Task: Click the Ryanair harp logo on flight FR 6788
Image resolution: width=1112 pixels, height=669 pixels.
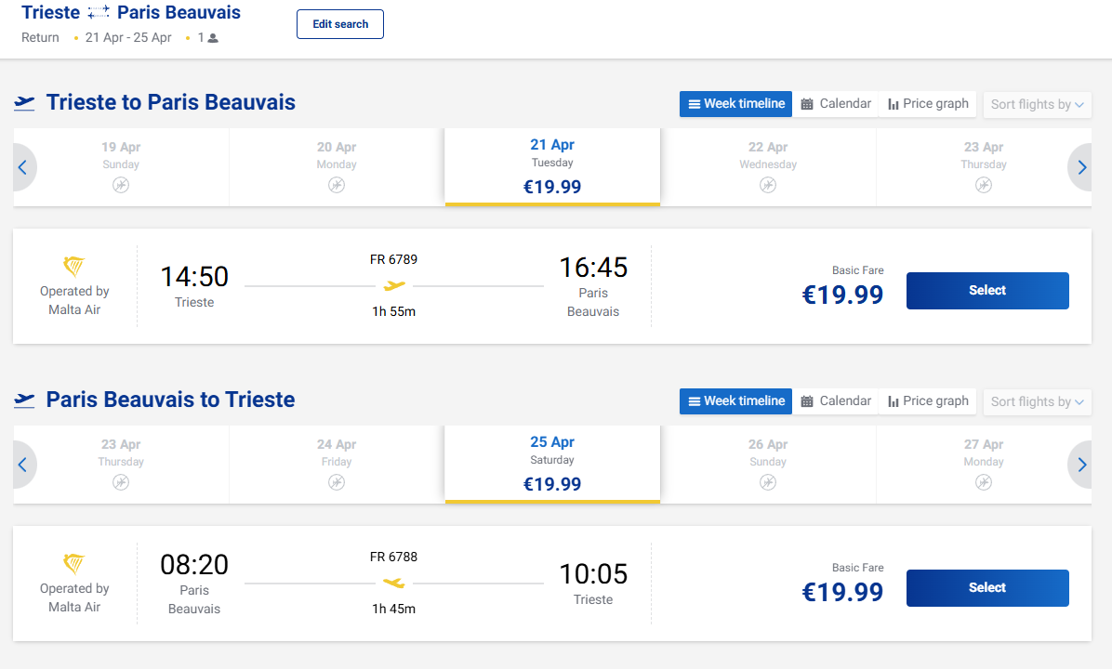Action: point(74,564)
